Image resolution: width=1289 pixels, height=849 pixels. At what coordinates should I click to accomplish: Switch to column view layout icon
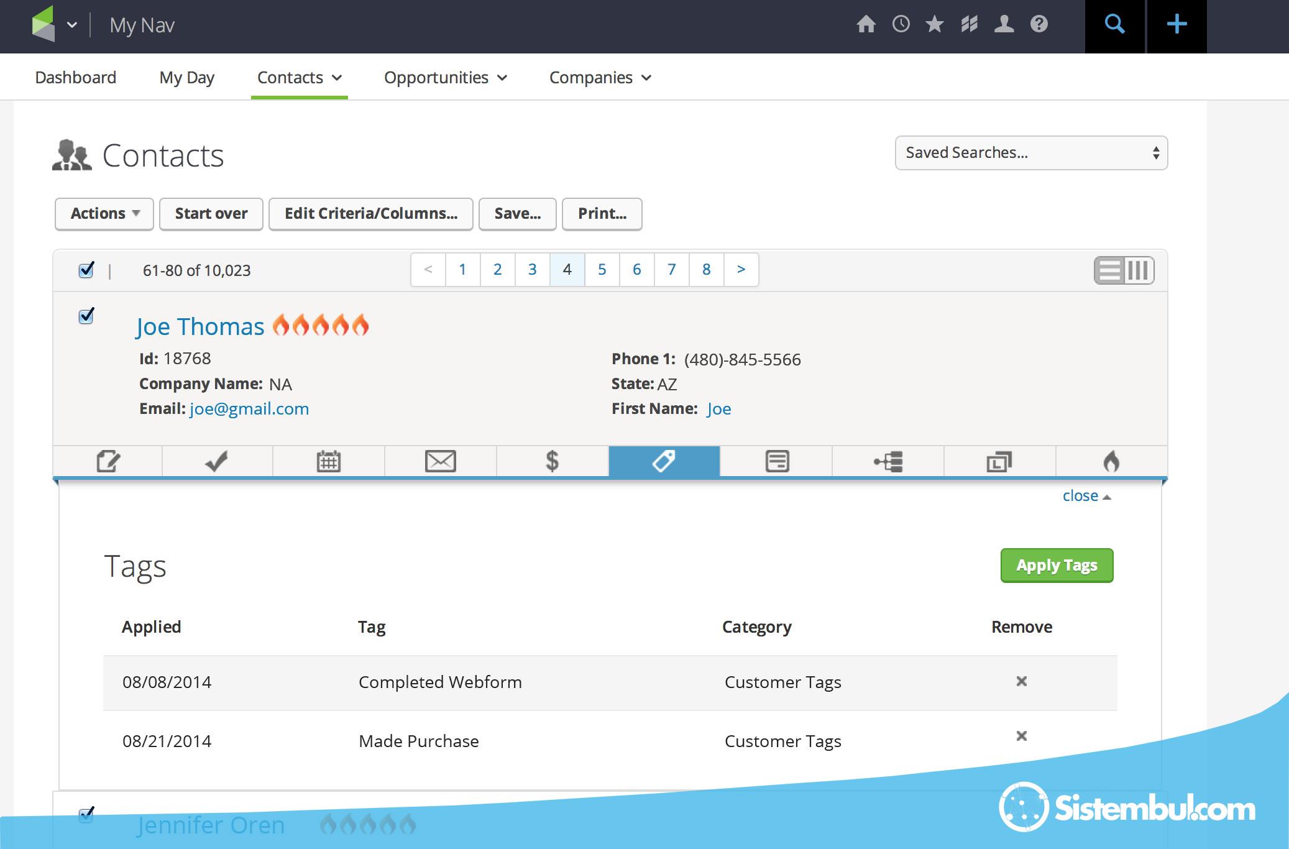pos(1139,270)
